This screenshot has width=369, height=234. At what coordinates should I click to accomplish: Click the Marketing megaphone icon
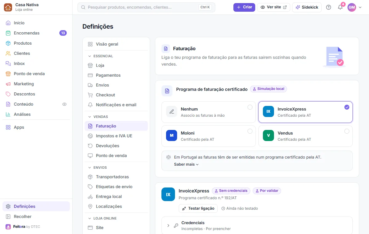(8, 84)
